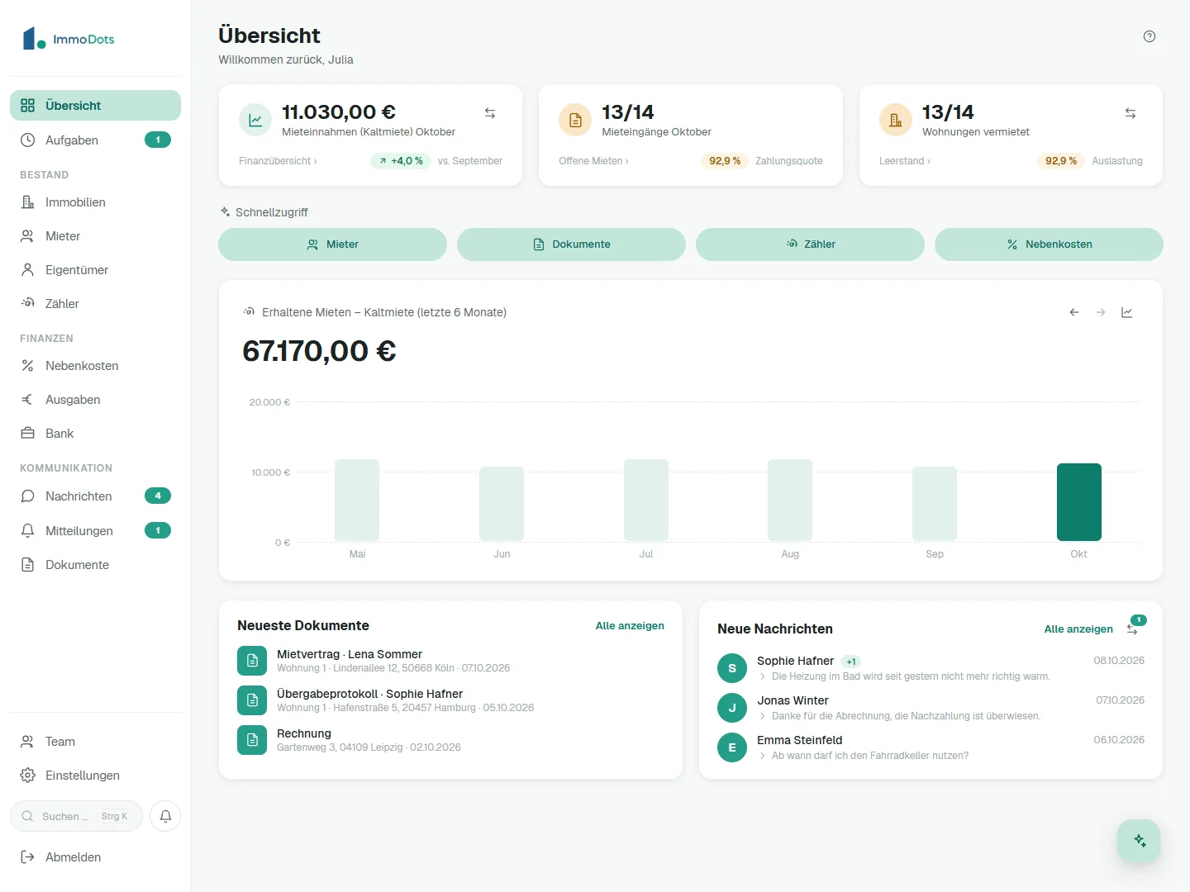This screenshot has height=892, width=1190.
Task: Open the help question mark icon
Action: (x=1149, y=36)
